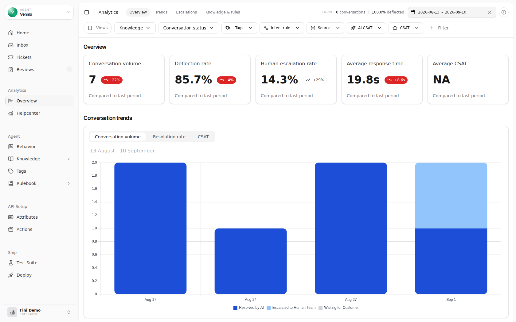
Task: Open the sidebar Tags page
Action: point(39,171)
